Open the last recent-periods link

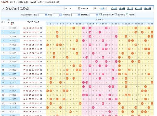pos(147,8)
